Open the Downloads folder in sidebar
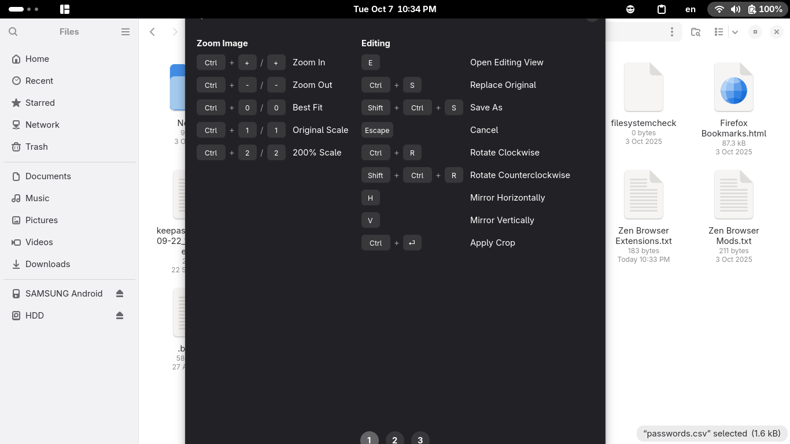Image resolution: width=790 pixels, height=444 pixels. click(x=47, y=264)
